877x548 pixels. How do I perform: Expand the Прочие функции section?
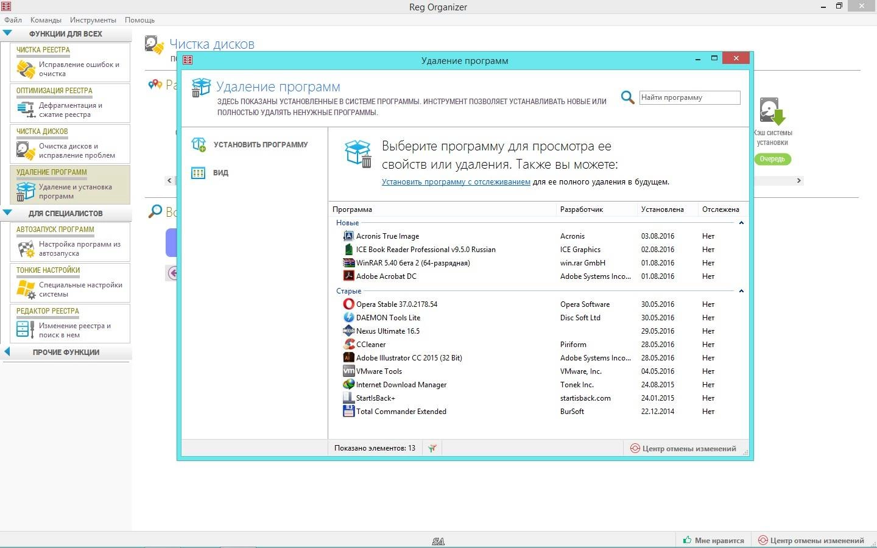[x=7, y=352]
